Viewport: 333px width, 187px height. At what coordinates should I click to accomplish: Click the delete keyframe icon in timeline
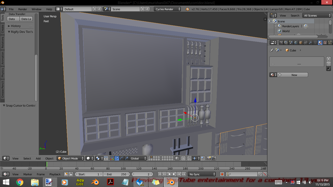(x=265, y=174)
